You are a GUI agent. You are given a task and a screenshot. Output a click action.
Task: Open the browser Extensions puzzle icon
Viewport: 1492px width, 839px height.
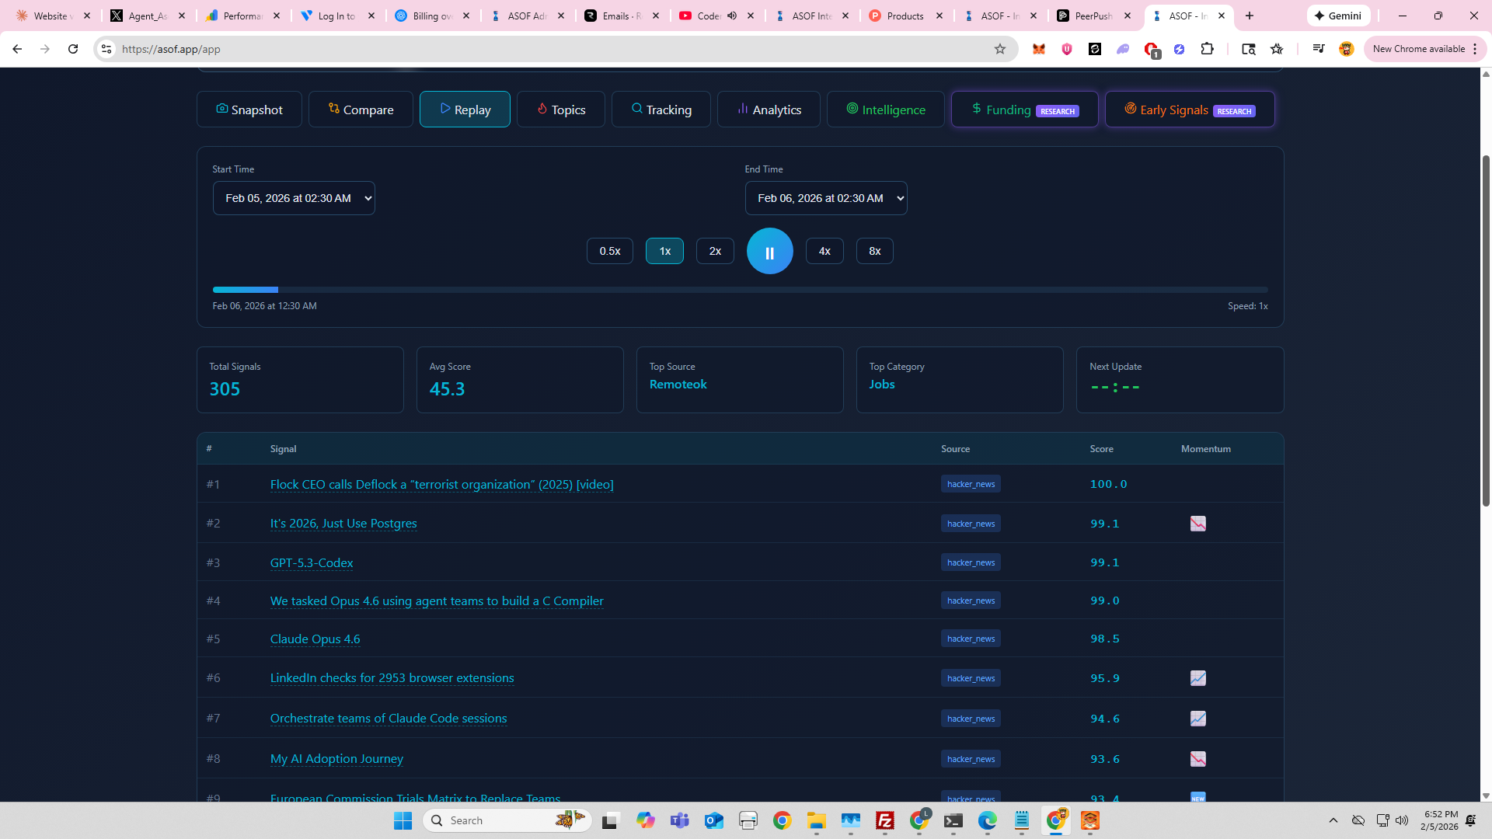coord(1207,49)
